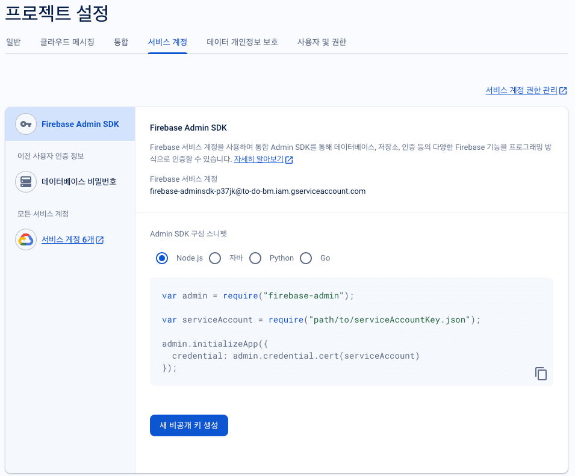Click the 프로젝트 설정 page heading
Screen dimensions: 575x476
[x=57, y=13]
